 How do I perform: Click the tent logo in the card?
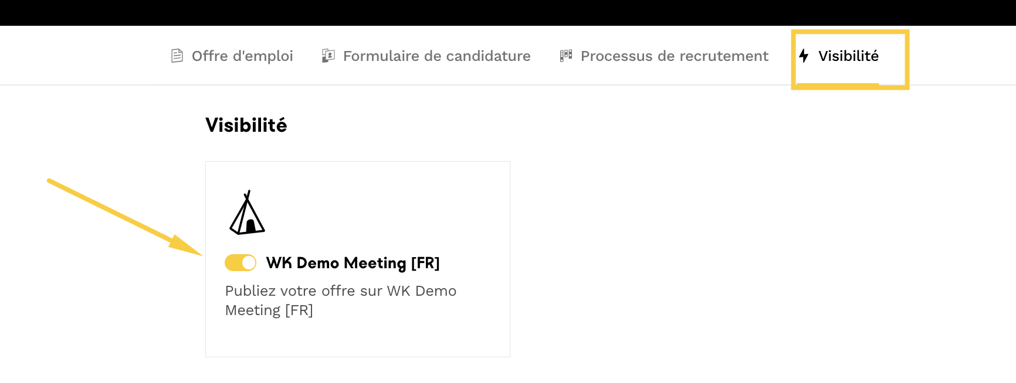(247, 212)
